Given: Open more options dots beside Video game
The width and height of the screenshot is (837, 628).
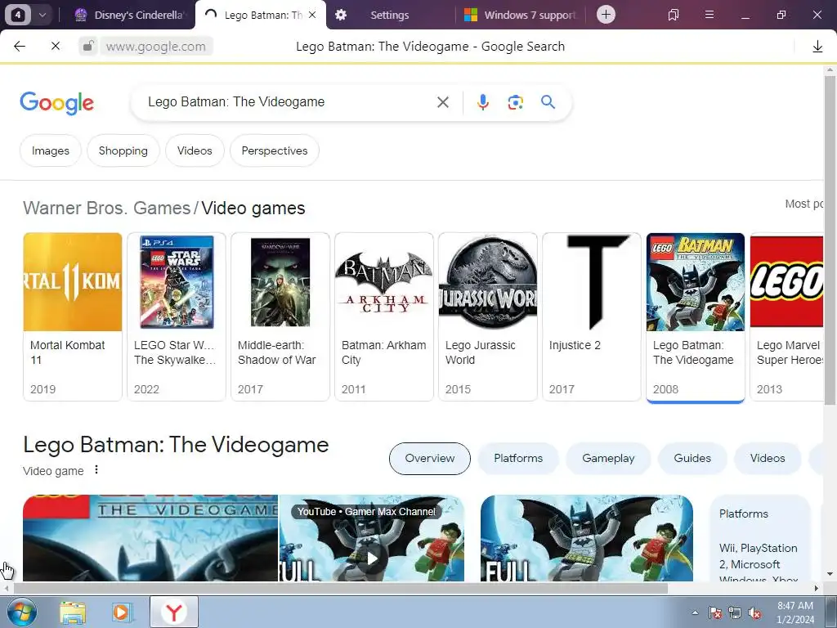Looking at the screenshot, I should point(96,470).
